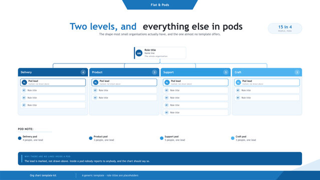320x180 pixels.
Task: Click 'Product pod' legend label
Action: (101, 136)
